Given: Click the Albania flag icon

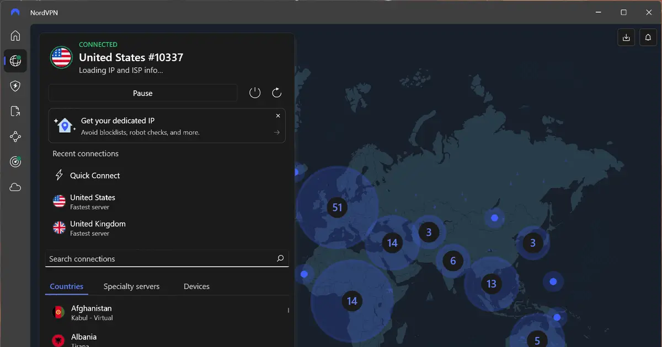Looking at the screenshot, I should pyautogui.click(x=58, y=340).
